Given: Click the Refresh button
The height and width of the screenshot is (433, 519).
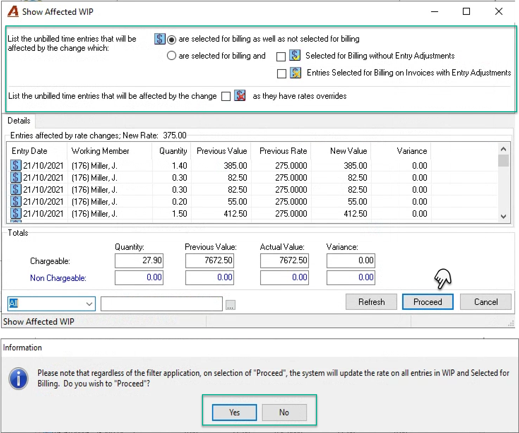Looking at the screenshot, I should pyautogui.click(x=371, y=302).
